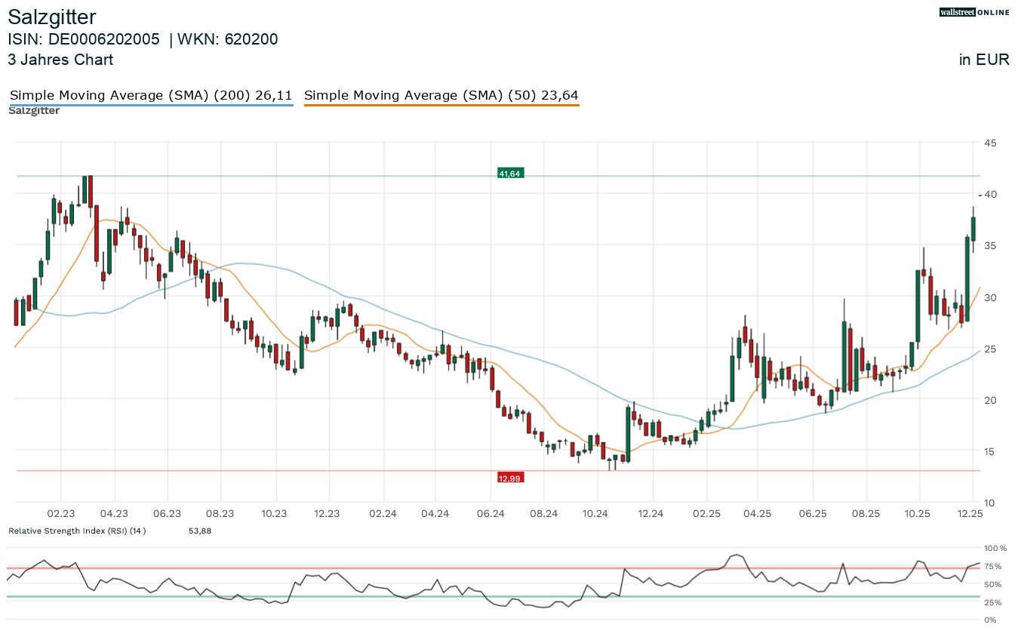Click the 100 % RSI axis label

(x=995, y=548)
